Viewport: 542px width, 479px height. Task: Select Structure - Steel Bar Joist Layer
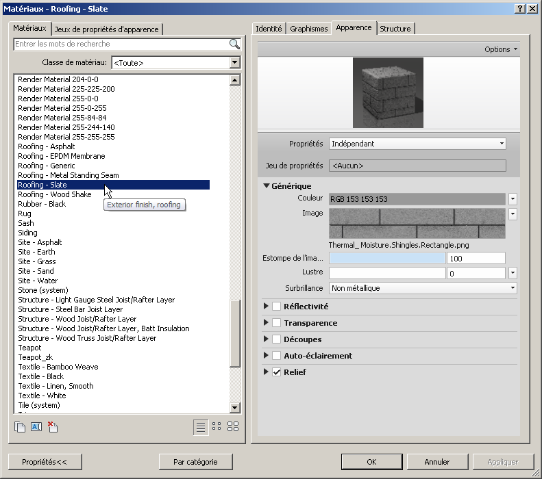pyautogui.click(x=70, y=309)
